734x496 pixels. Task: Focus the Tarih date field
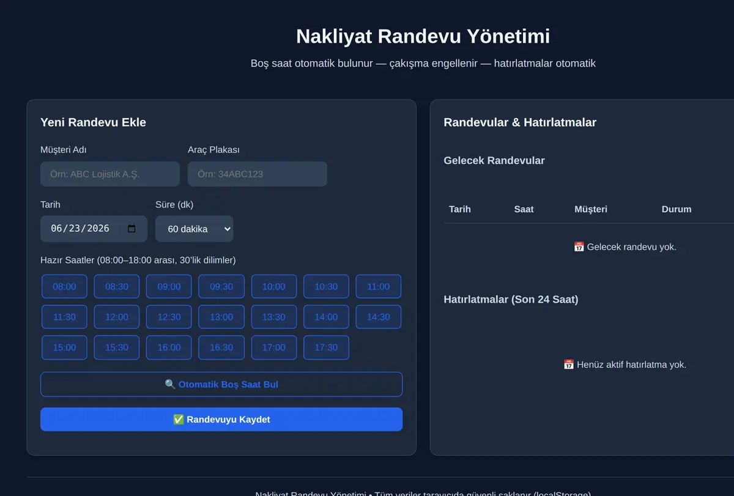coord(94,229)
